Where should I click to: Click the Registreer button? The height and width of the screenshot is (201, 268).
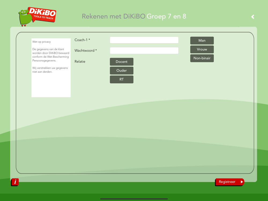(x=230, y=182)
